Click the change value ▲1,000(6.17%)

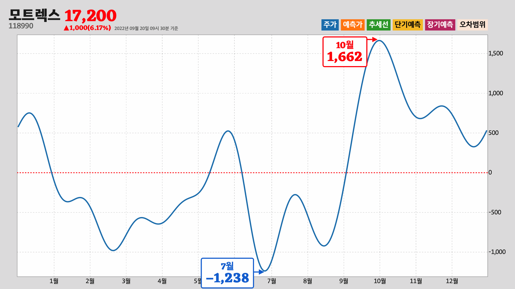tap(87, 28)
